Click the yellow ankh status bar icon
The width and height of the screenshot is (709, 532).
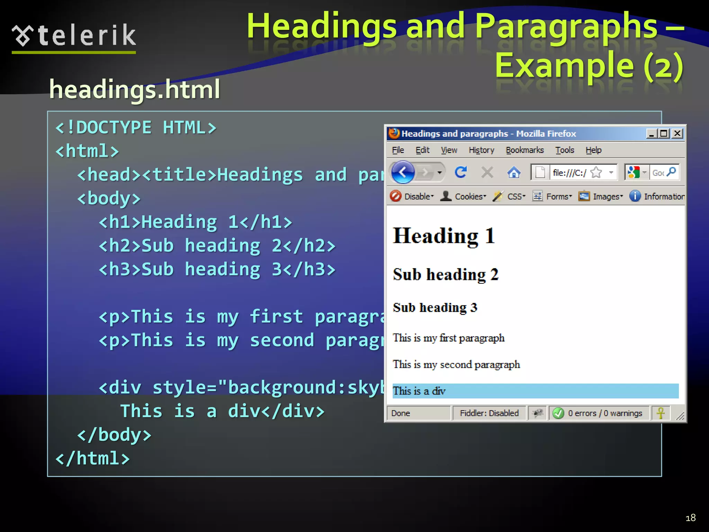[x=661, y=413]
